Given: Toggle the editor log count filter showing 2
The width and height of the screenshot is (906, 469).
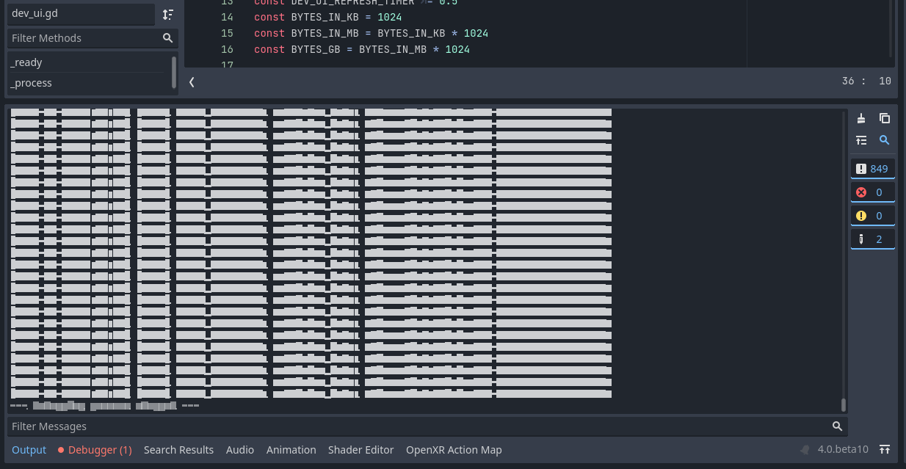Looking at the screenshot, I should point(872,239).
